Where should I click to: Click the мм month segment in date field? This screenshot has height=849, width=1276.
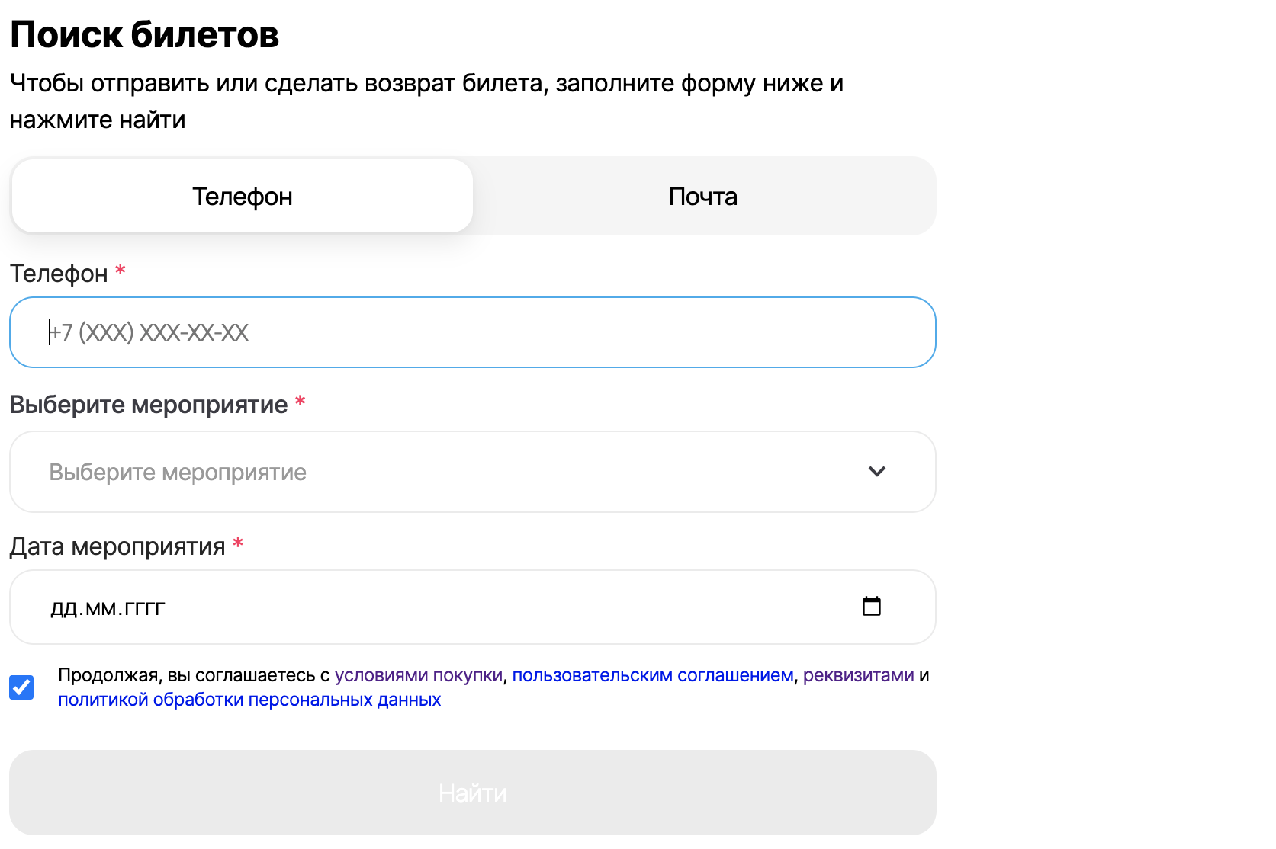click(101, 608)
